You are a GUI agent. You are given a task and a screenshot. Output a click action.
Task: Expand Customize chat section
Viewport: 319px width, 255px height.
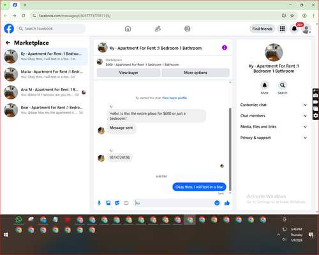pos(274,105)
